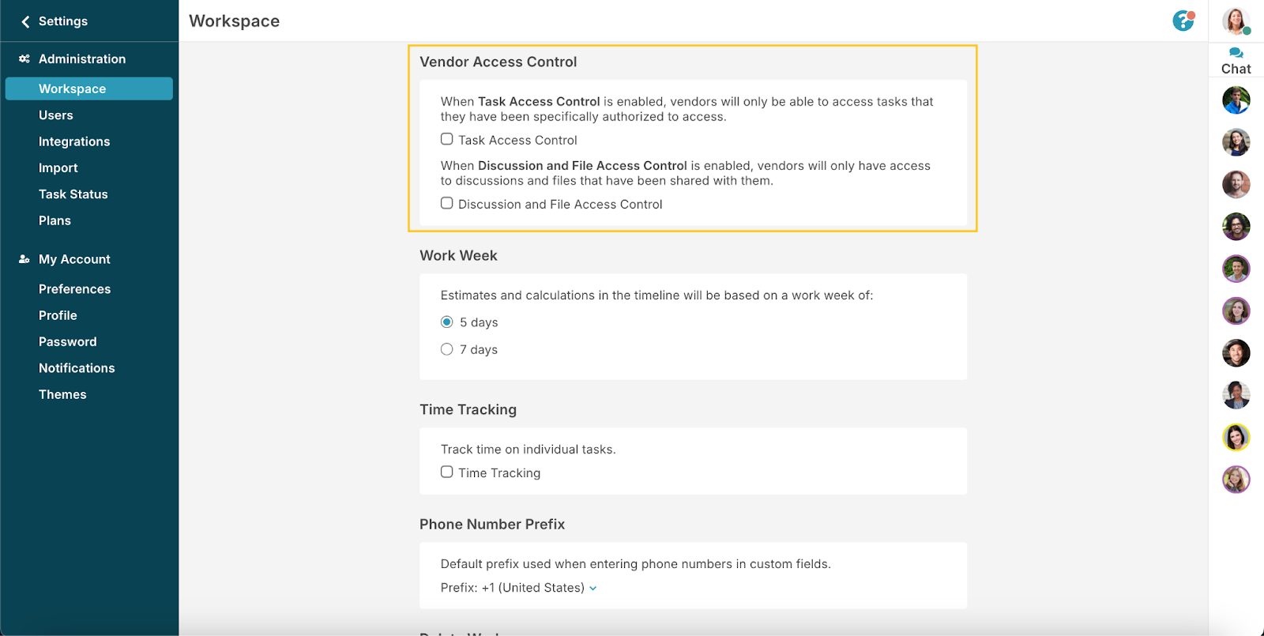Click the Administration gears icon
This screenshot has width=1264, height=636.
24,59
